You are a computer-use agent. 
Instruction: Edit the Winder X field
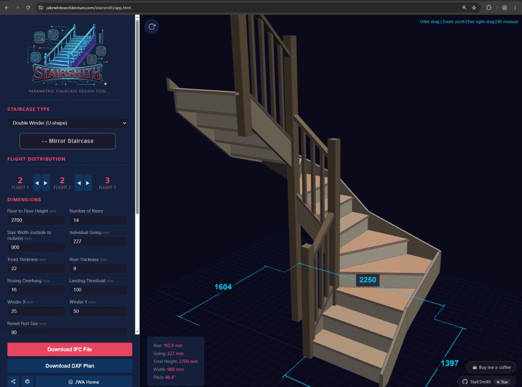click(x=37, y=311)
